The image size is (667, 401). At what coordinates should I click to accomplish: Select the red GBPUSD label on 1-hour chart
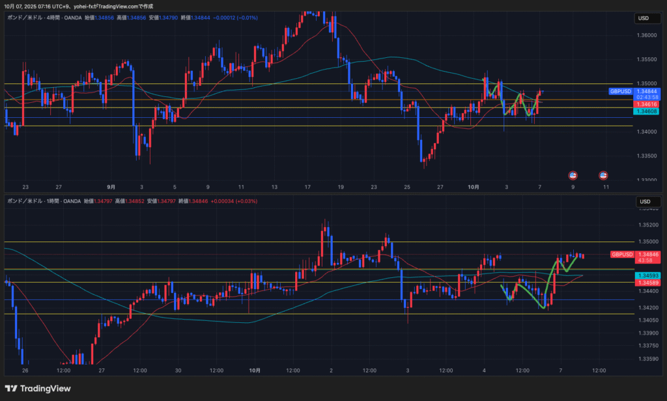point(621,255)
